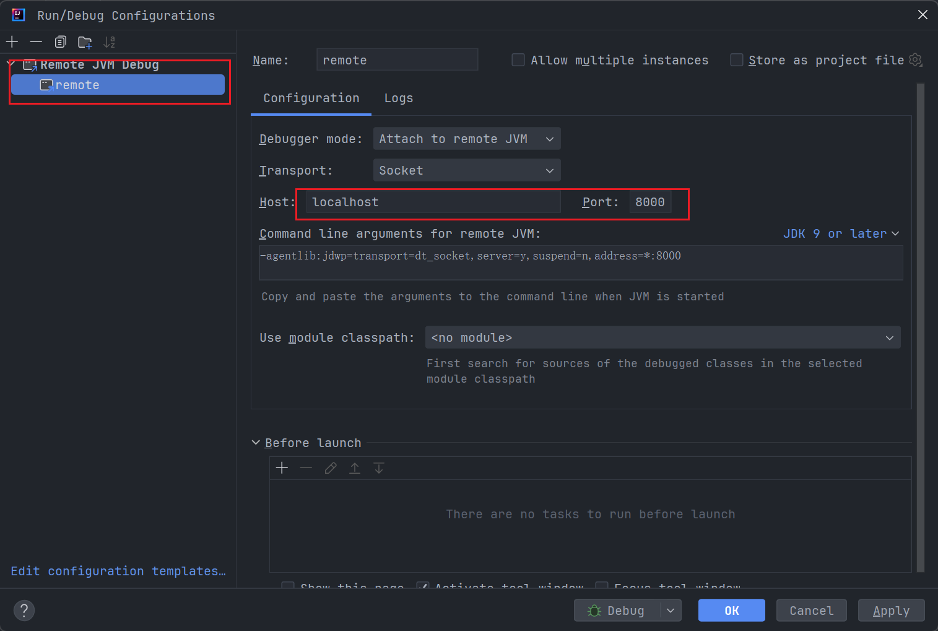Click the Apply button
This screenshot has height=631, width=938.
[x=891, y=611]
